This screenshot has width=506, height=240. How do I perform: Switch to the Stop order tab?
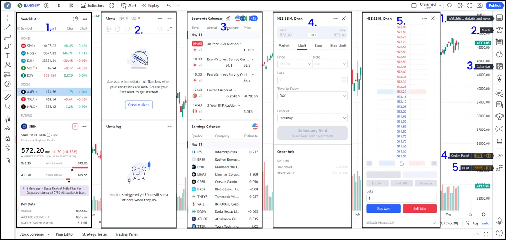click(x=318, y=46)
